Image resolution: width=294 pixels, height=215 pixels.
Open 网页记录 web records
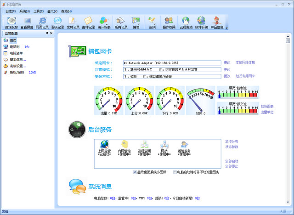pos(43,22)
